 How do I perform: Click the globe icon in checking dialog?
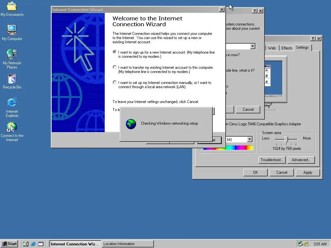click(131, 124)
